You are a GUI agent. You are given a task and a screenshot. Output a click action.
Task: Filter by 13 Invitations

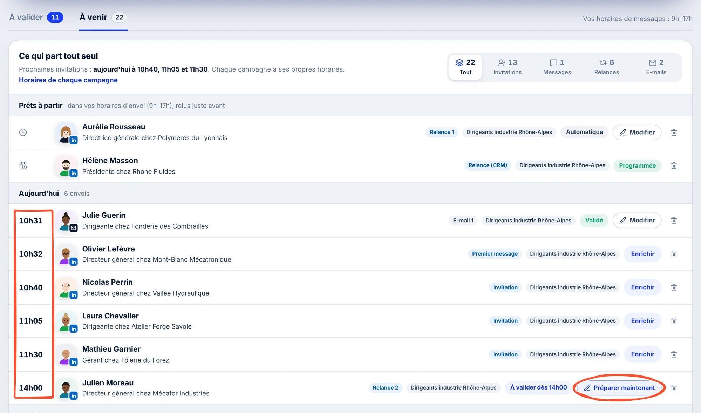(508, 67)
